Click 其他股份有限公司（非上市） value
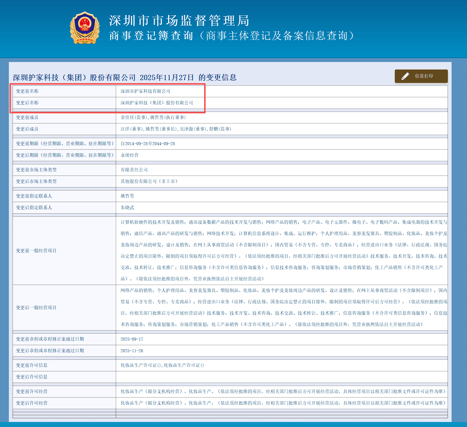 click(149, 181)
